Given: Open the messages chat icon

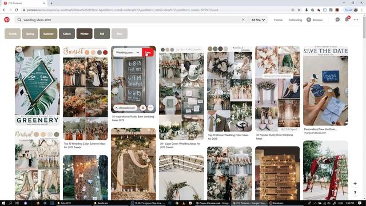Looking at the screenshot, I should coord(337,19).
